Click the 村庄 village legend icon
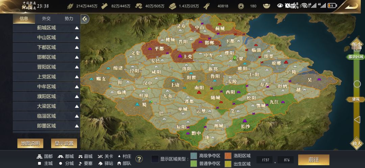The image size is (365, 168). 119,157
